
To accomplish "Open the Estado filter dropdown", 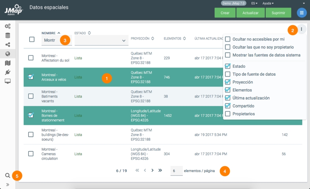I will coord(101,41).
